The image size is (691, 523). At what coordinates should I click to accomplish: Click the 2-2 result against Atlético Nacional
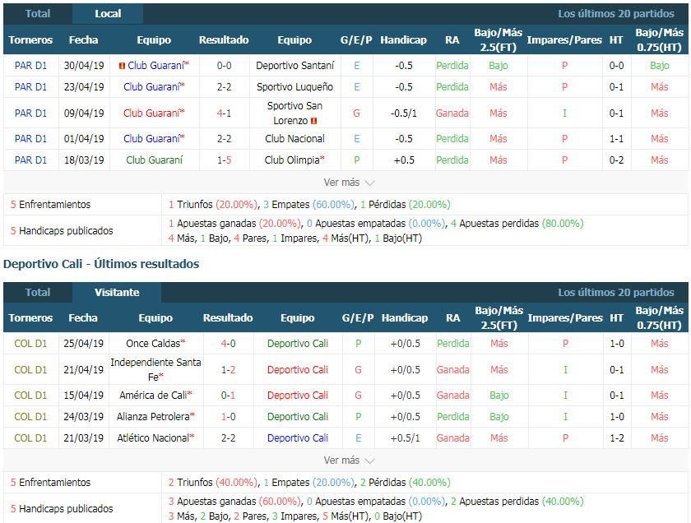[228, 438]
